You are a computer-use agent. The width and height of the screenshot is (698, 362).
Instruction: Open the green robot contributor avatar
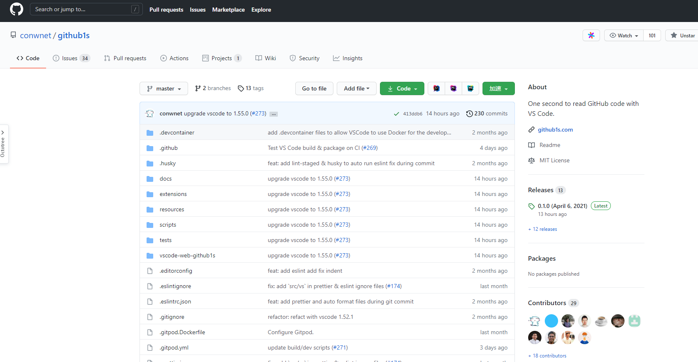pos(634,321)
